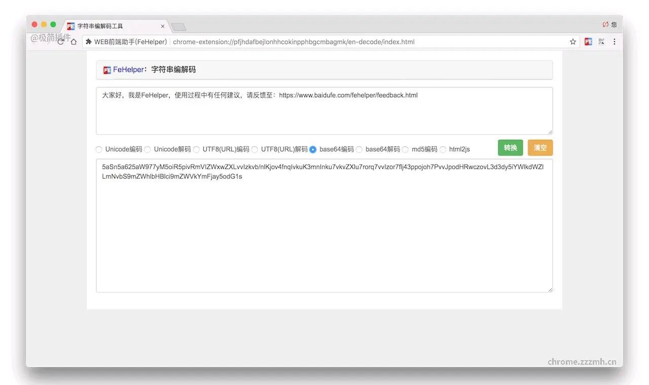Viewport: 649px width, 385px height.
Task: Reload the page with the refresh icon
Action: (x=60, y=42)
